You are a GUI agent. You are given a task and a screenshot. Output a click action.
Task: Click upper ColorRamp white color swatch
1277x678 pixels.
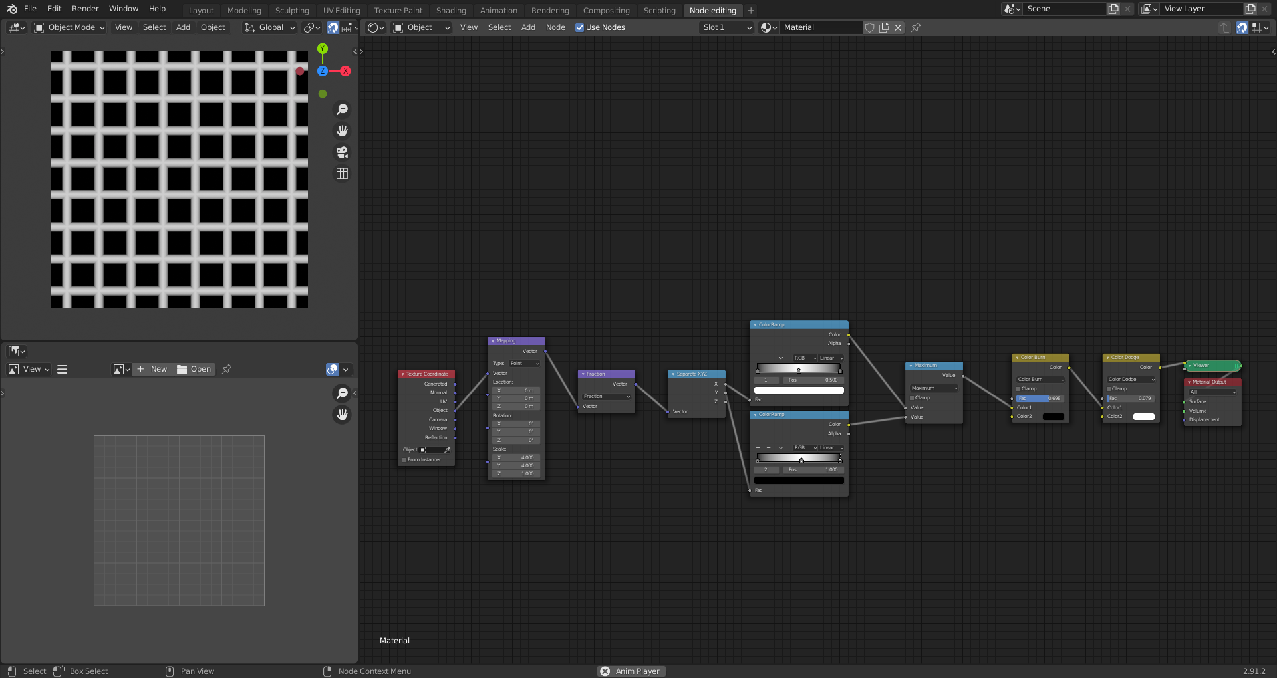pyautogui.click(x=799, y=390)
